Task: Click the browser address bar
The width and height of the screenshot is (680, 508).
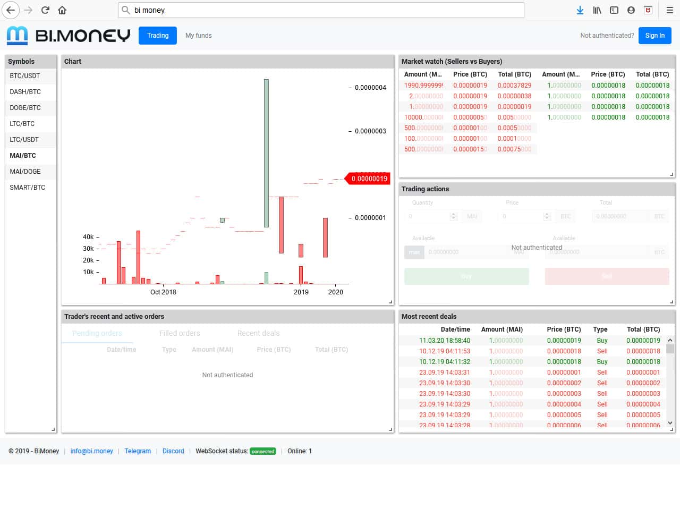Action: coord(321,10)
